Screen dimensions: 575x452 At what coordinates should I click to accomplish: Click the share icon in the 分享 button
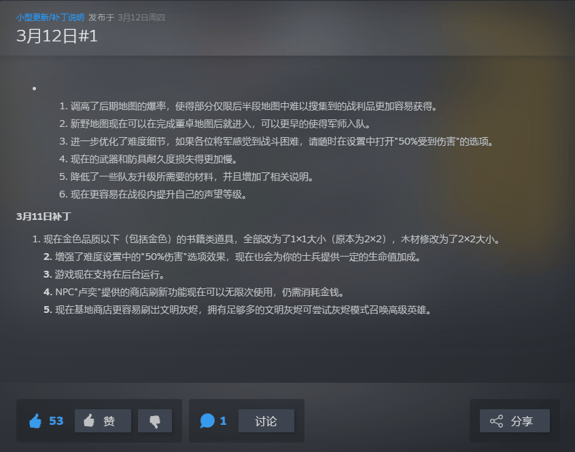click(x=497, y=421)
